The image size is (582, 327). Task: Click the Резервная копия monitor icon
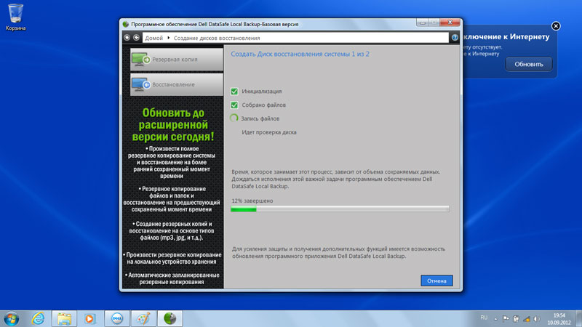click(x=140, y=60)
